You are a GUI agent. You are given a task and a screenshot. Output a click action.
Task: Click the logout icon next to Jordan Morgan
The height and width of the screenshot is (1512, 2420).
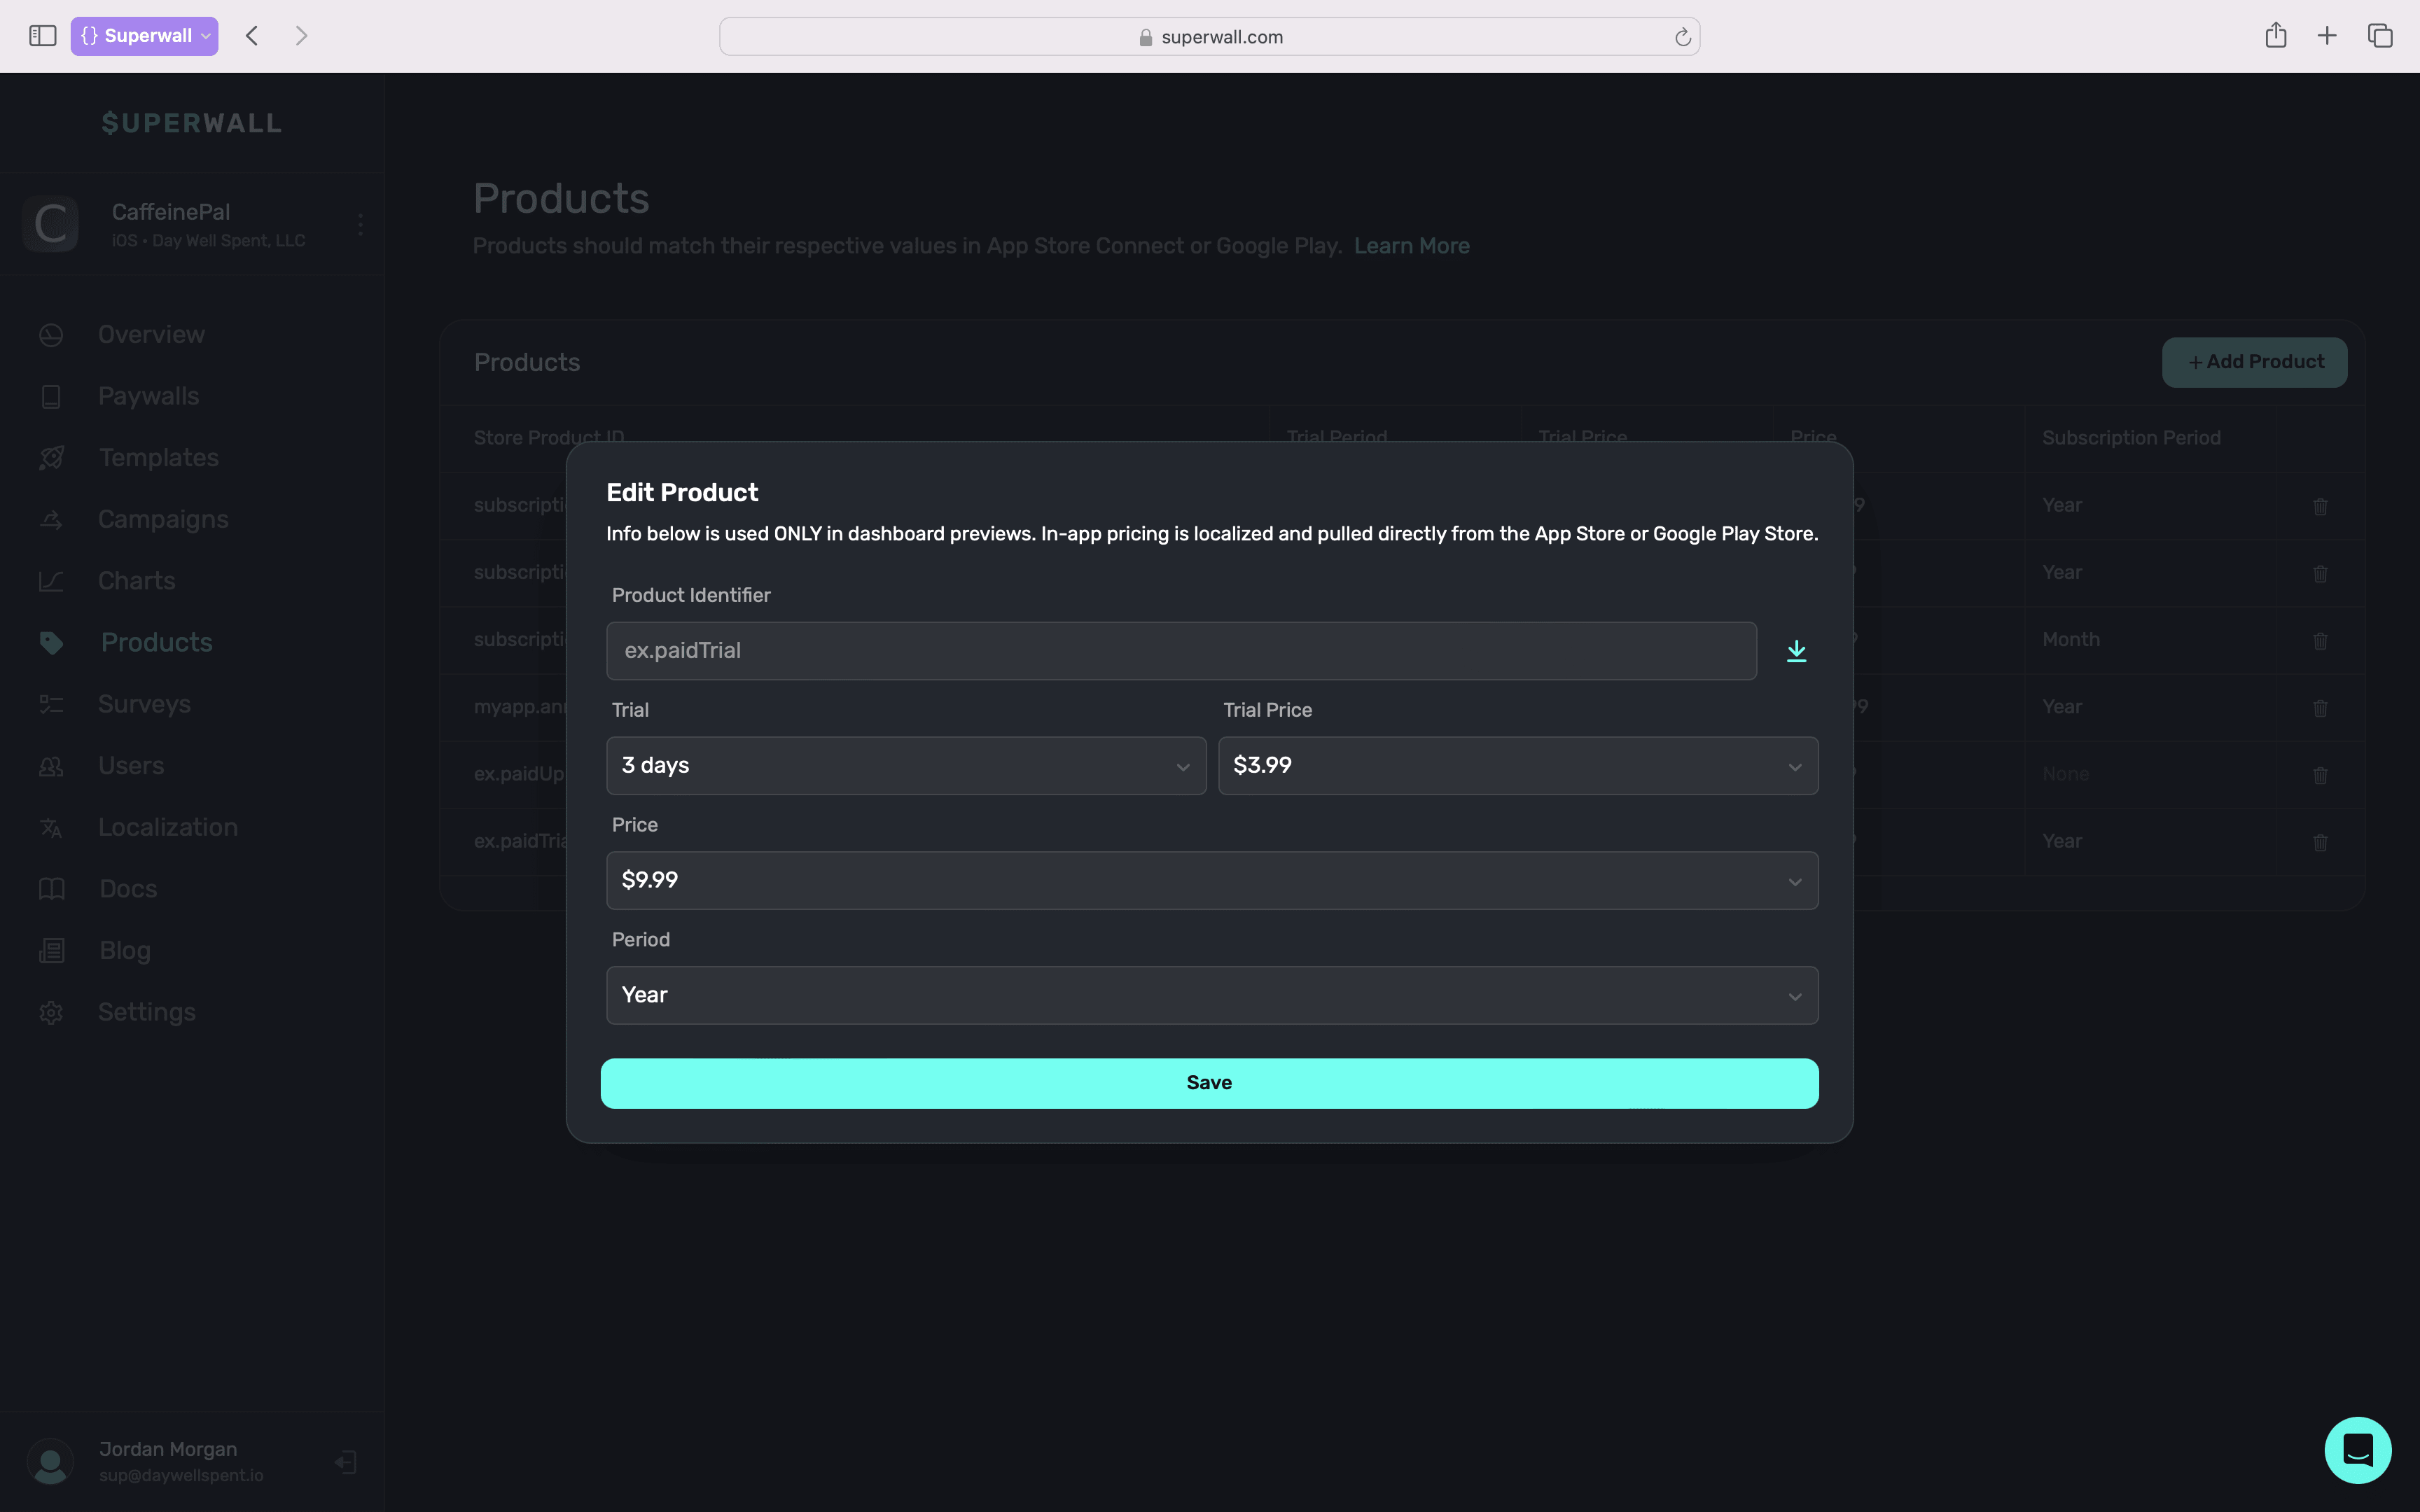click(x=346, y=1462)
